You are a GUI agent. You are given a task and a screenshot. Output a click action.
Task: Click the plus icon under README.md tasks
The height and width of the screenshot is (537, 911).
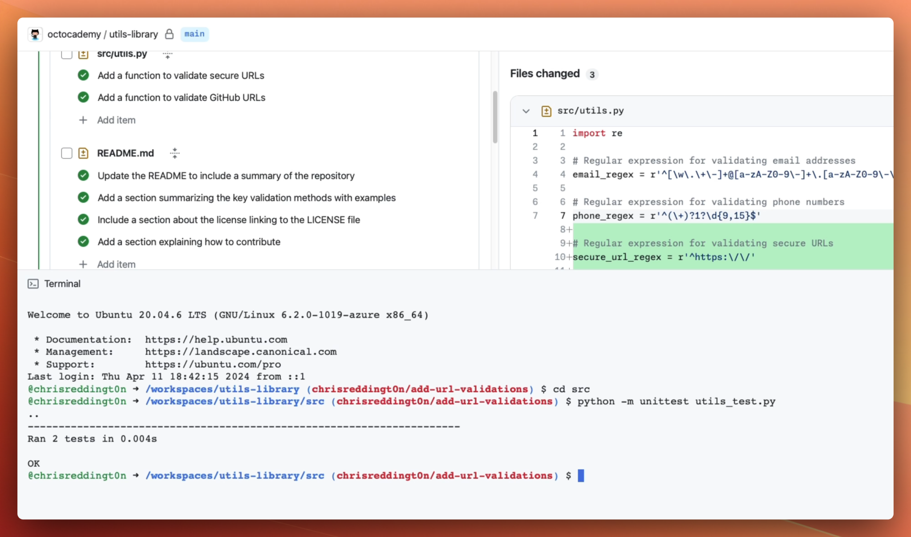pos(83,264)
